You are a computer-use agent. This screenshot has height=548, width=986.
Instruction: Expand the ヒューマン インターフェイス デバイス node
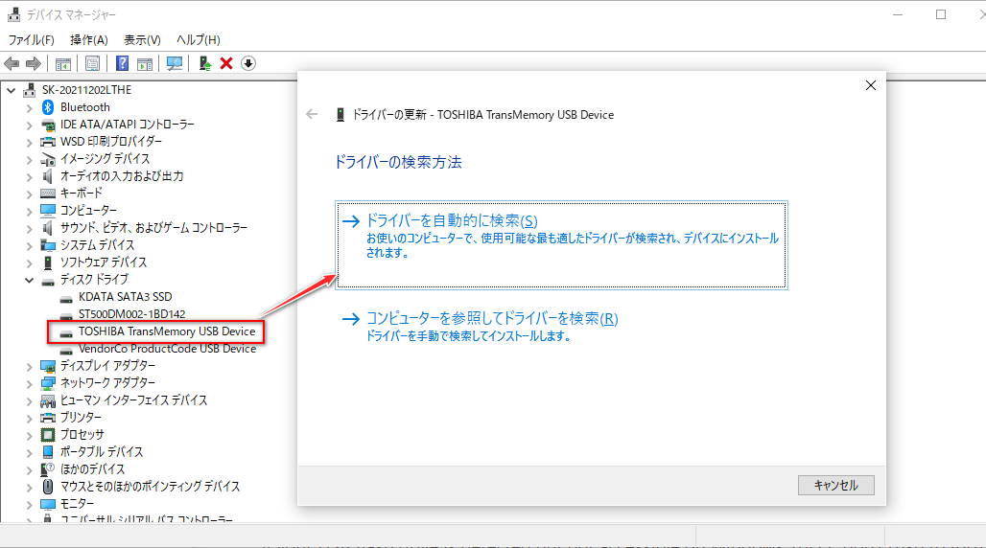[29, 401]
